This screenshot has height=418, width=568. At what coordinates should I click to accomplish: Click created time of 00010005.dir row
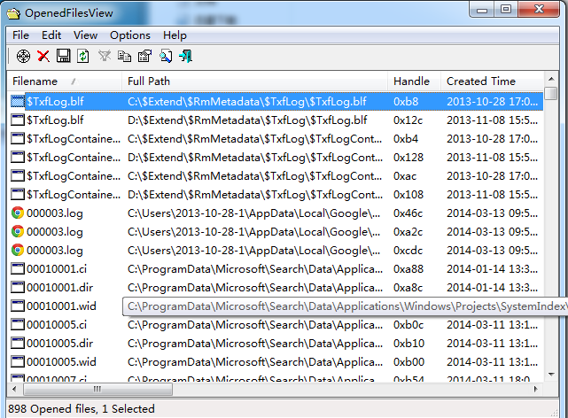point(492,344)
